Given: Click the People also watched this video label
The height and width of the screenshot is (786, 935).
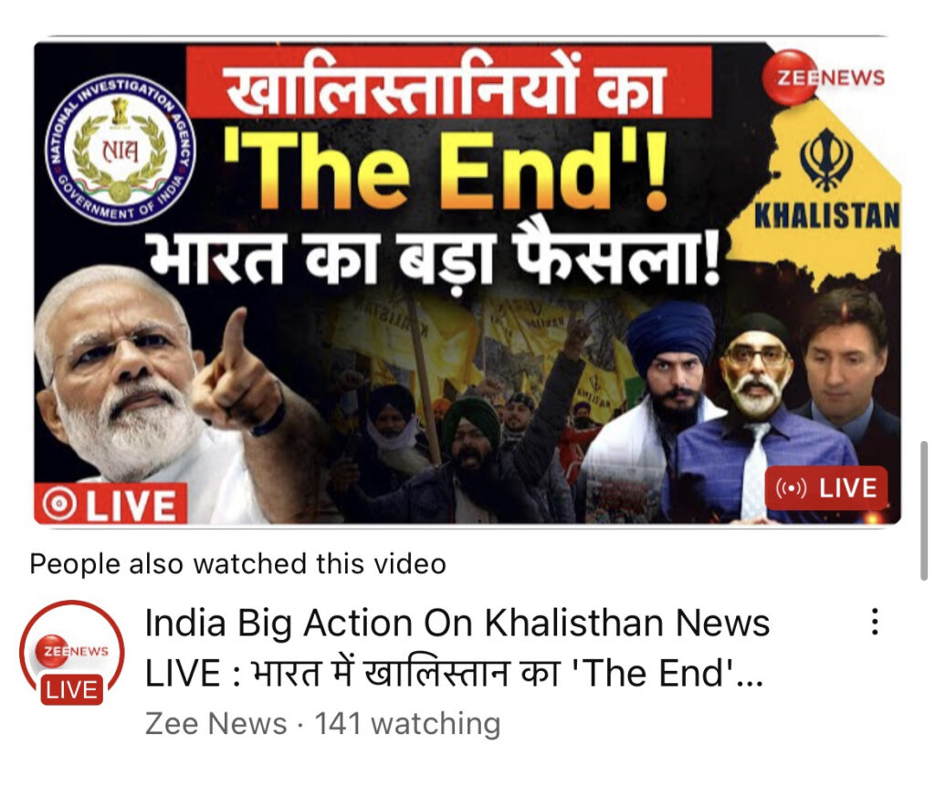Looking at the screenshot, I should 238,563.
